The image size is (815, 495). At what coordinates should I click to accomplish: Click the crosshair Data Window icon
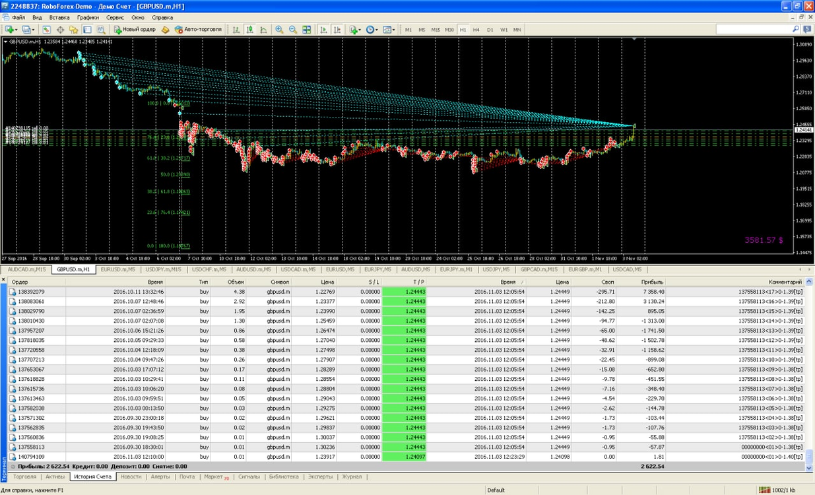click(x=60, y=30)
